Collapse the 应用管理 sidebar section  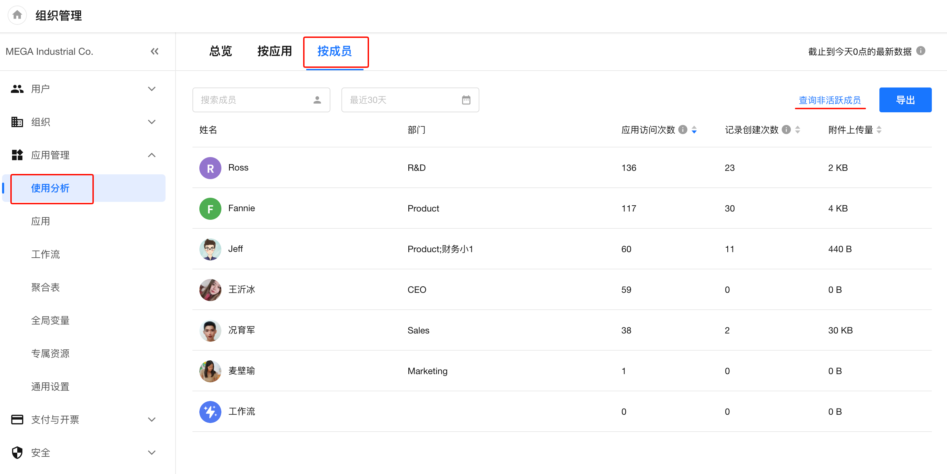click(x=151, y=155)
